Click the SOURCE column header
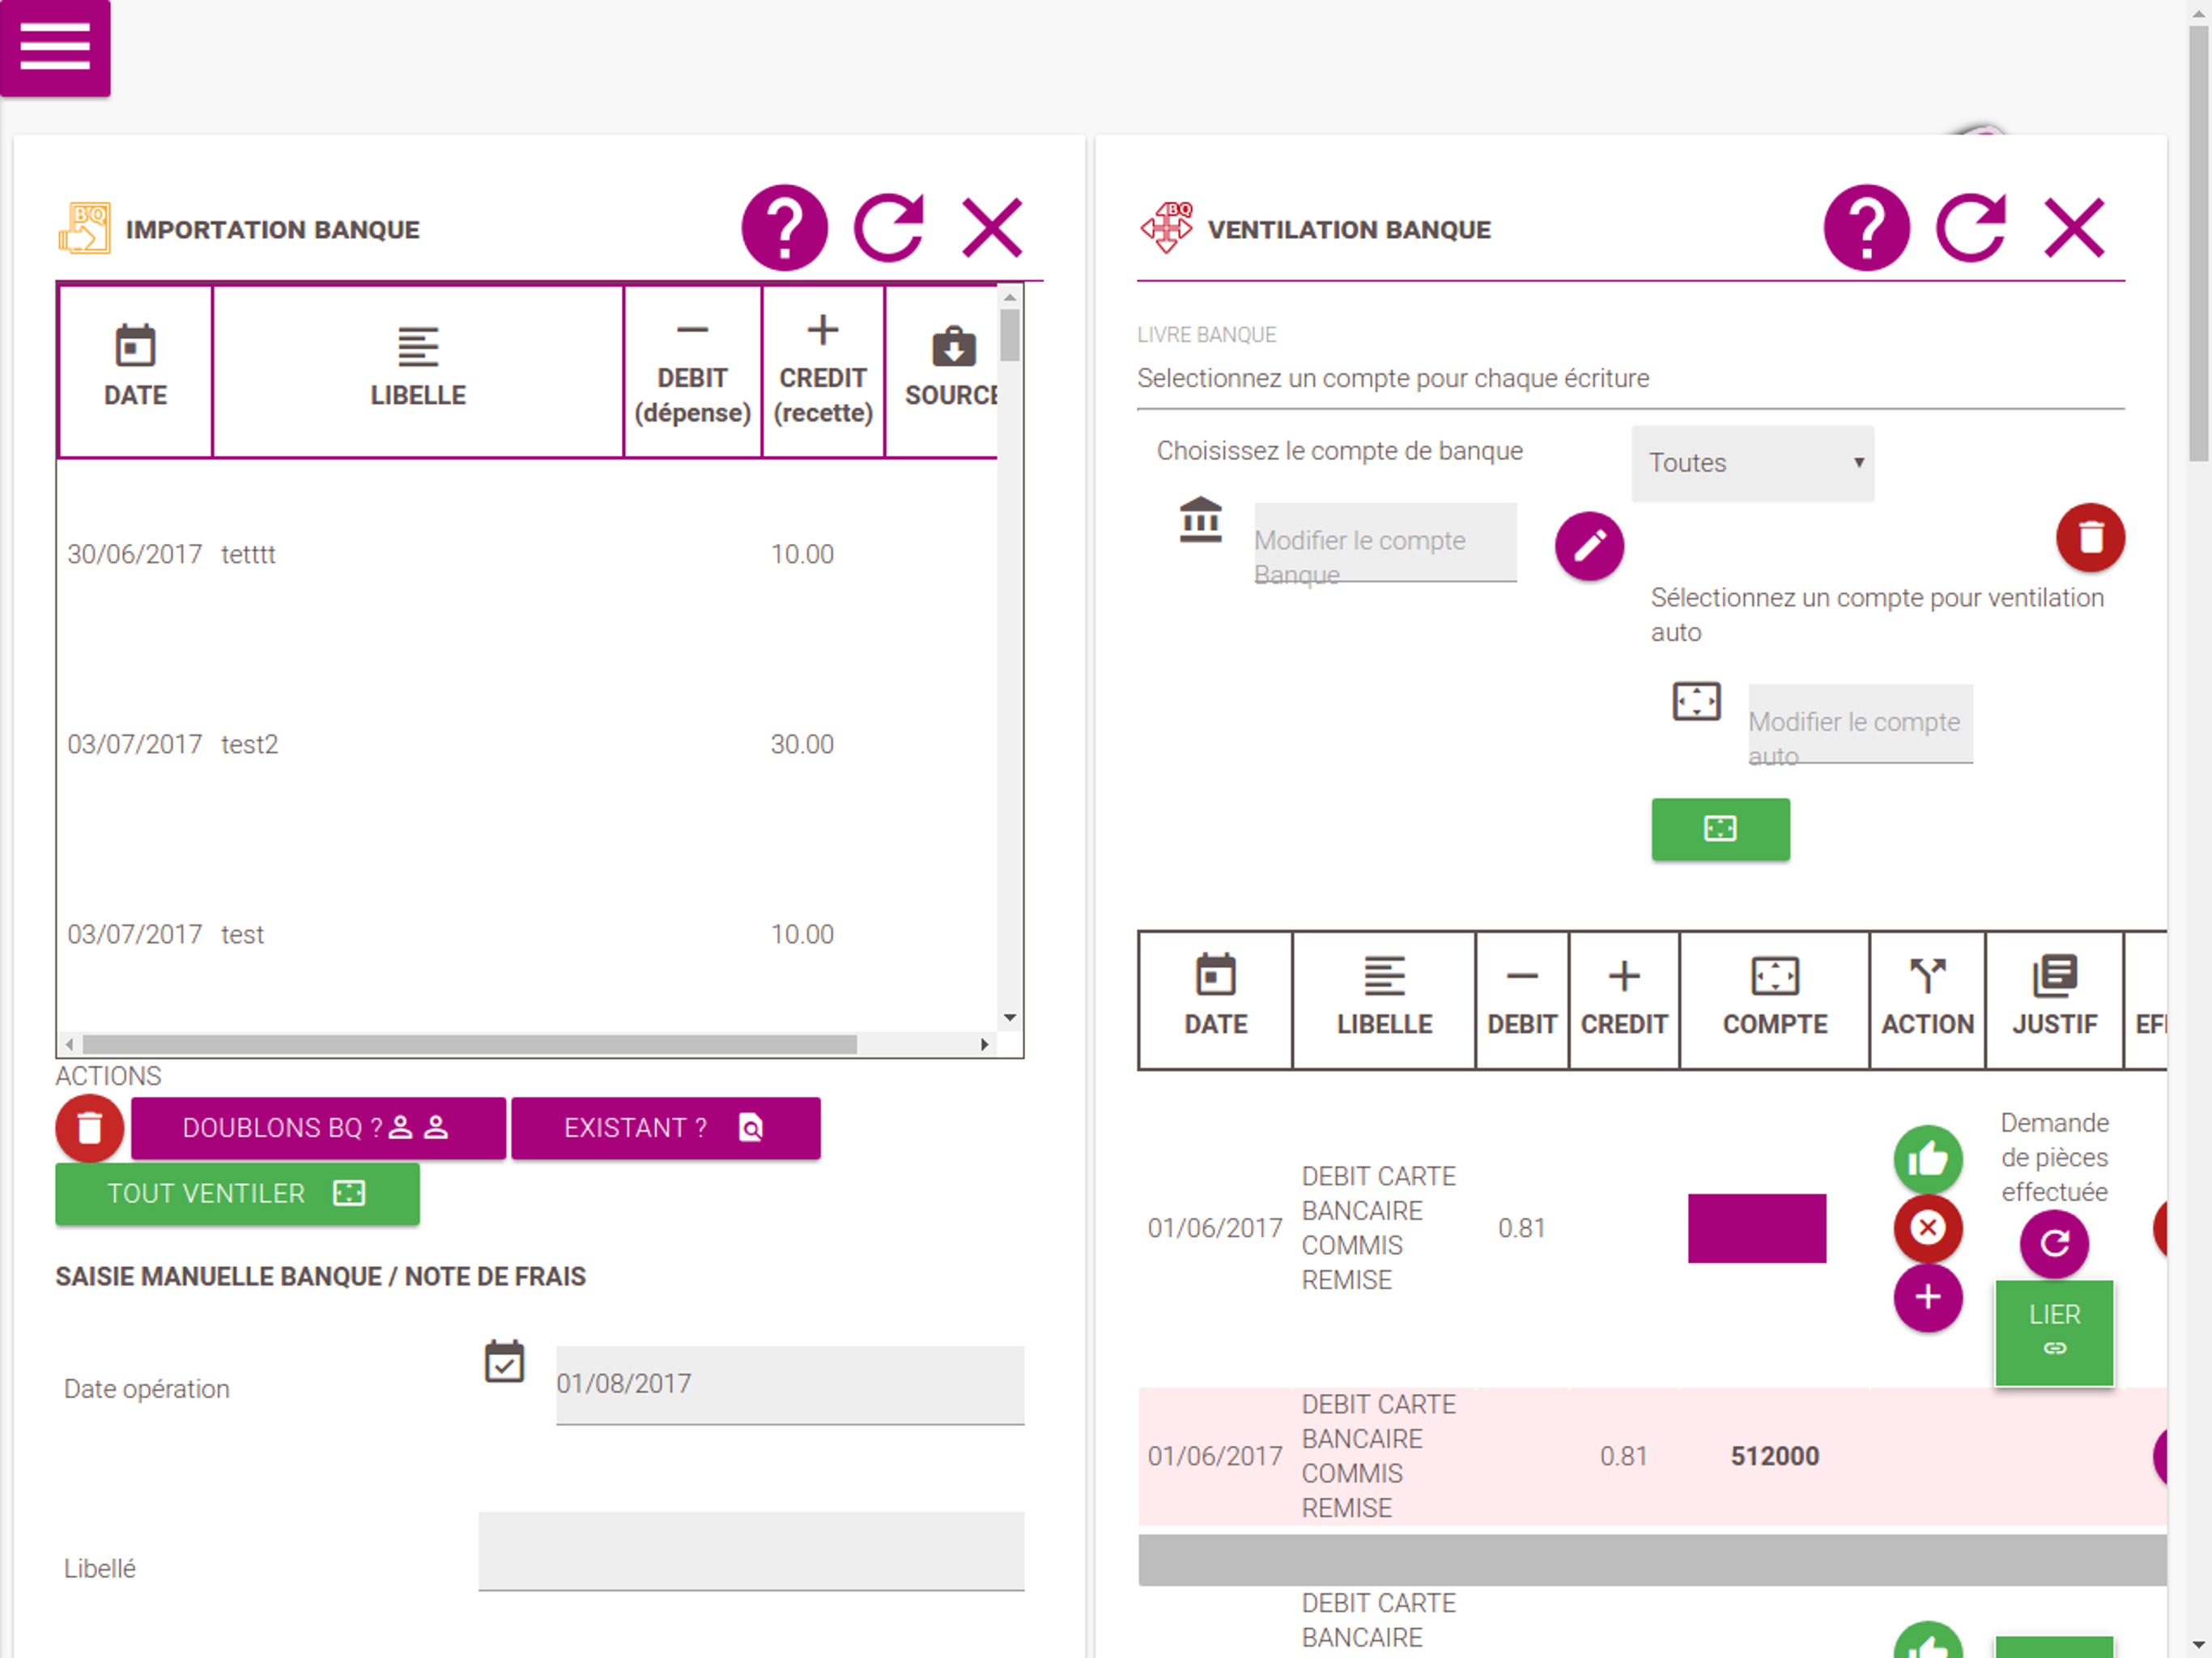2212x1658 pixels. coord(942,371)
